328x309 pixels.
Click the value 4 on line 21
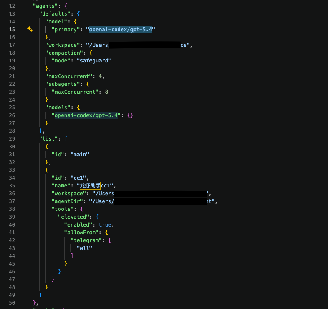coord(100,76)
